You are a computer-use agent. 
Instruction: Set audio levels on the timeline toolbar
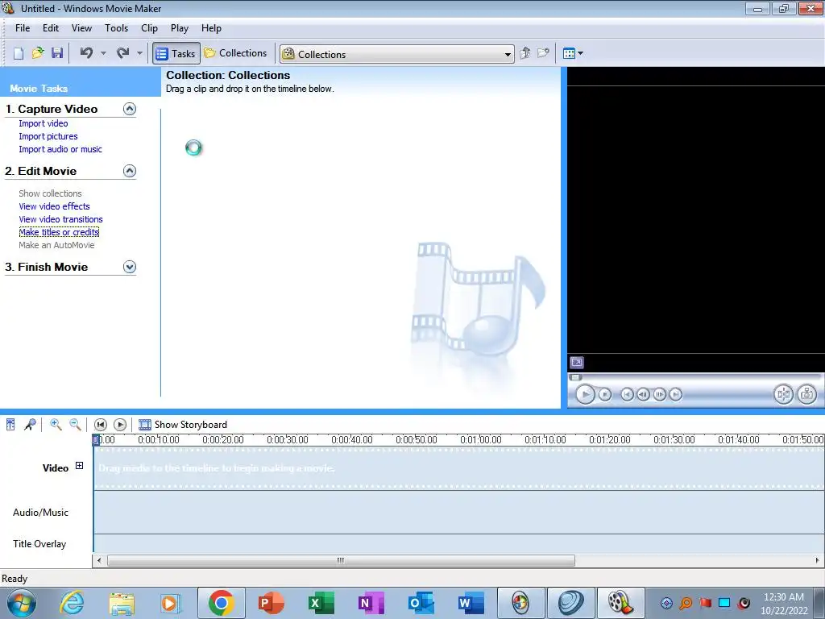click(x=10, y=424)
